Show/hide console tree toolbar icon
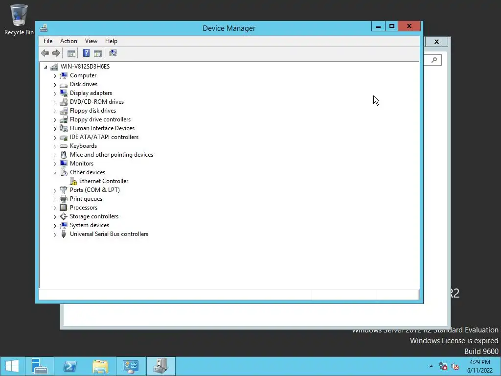The height and width of the screenshot is (376, 501). pyautogui.click(x=71, y=53)
